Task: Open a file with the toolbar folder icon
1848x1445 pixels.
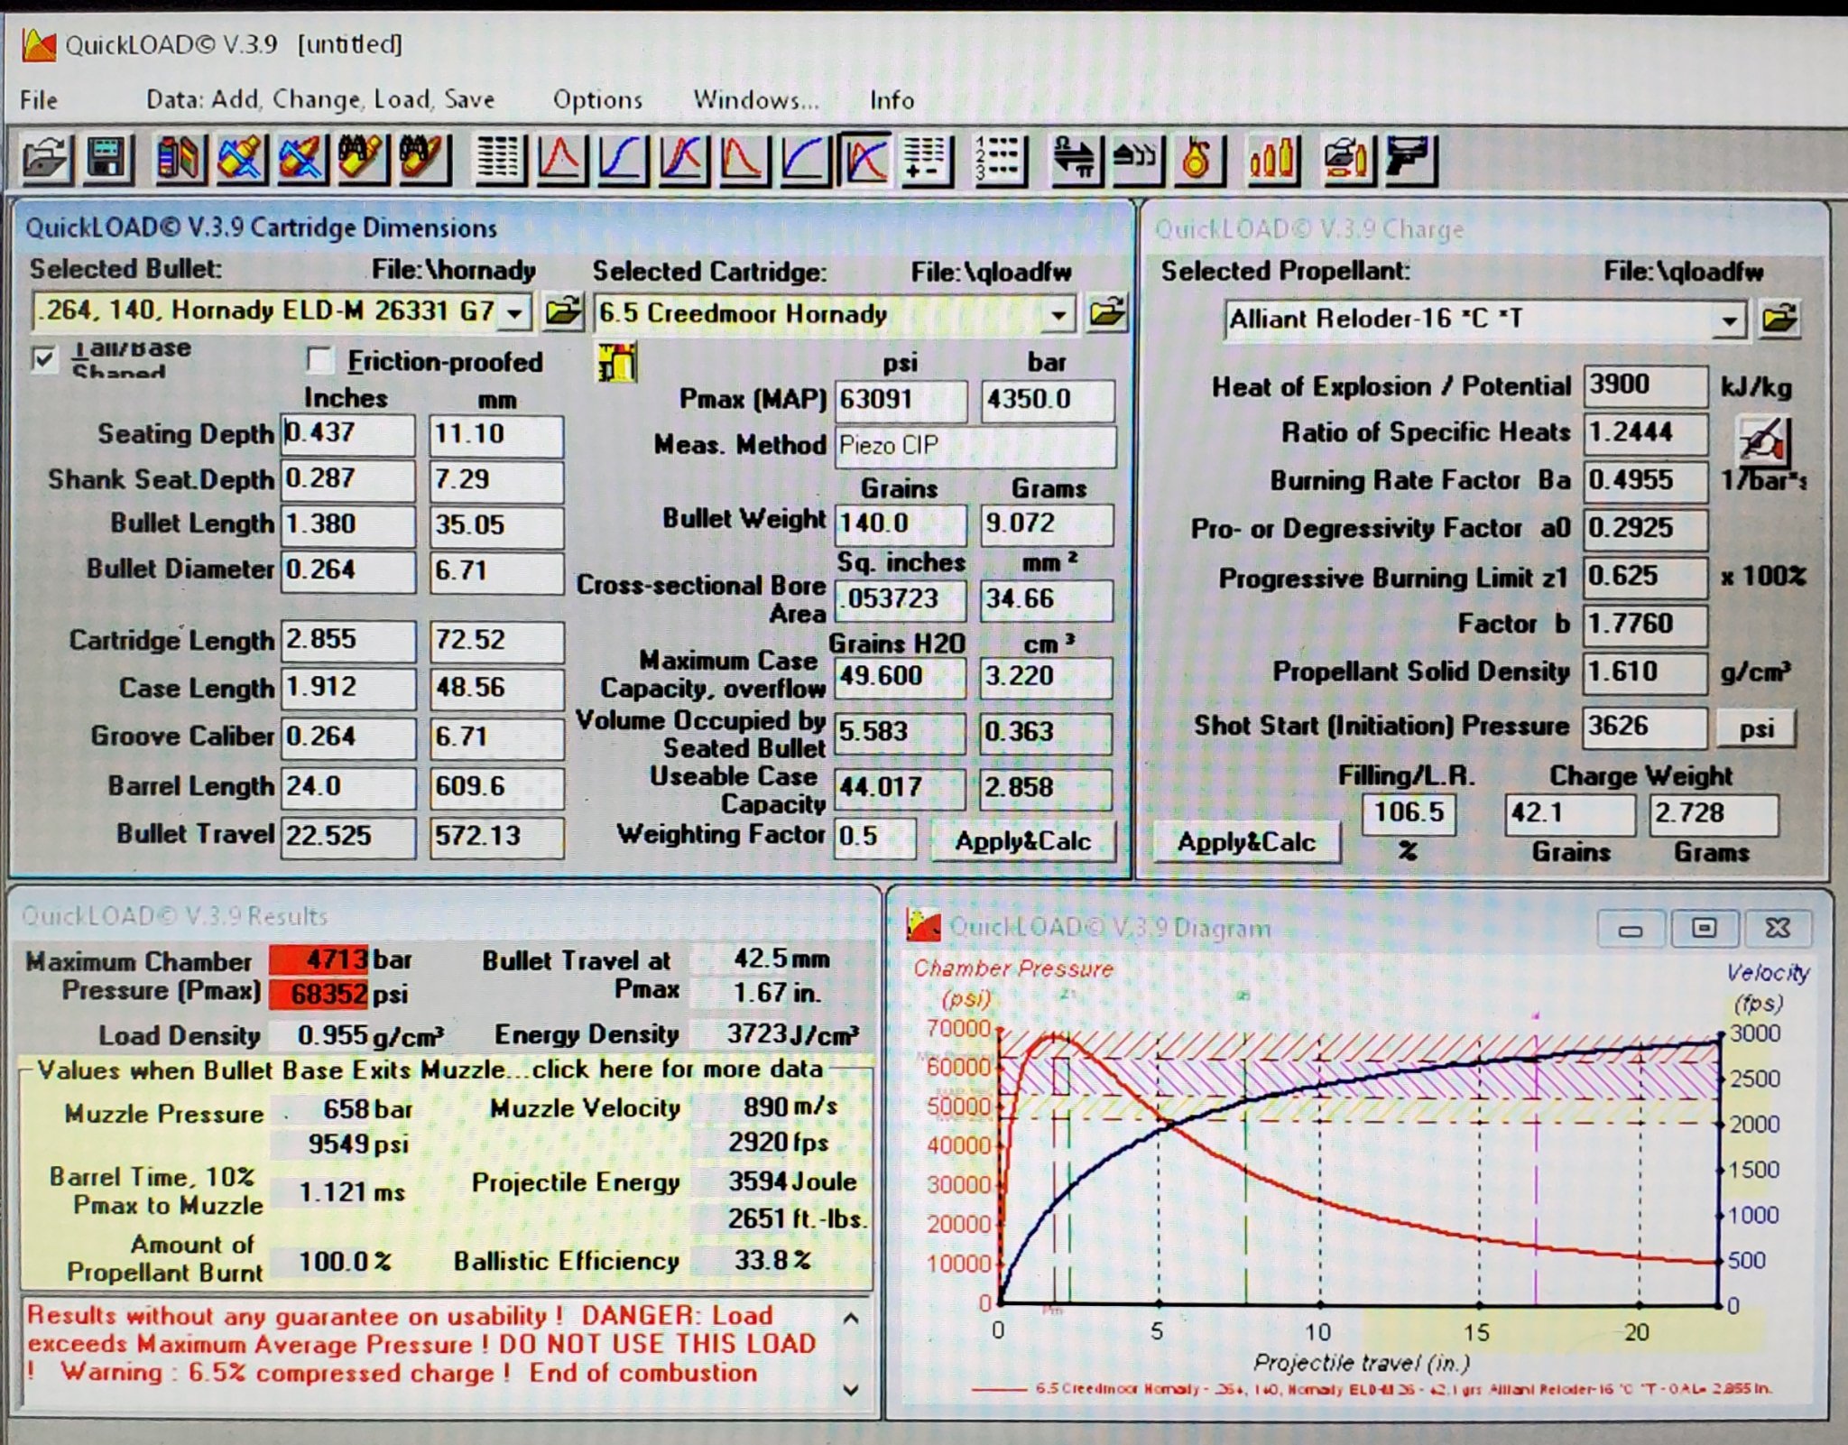Action: point(46,160)
